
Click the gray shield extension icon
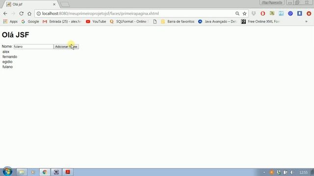point(254,13)
